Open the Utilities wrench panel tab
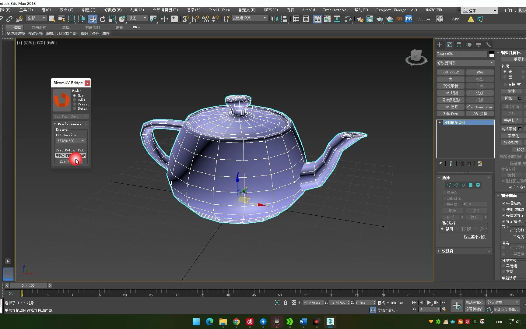Image resolution: width=526 pixels, height=329 pixels. 488,45
